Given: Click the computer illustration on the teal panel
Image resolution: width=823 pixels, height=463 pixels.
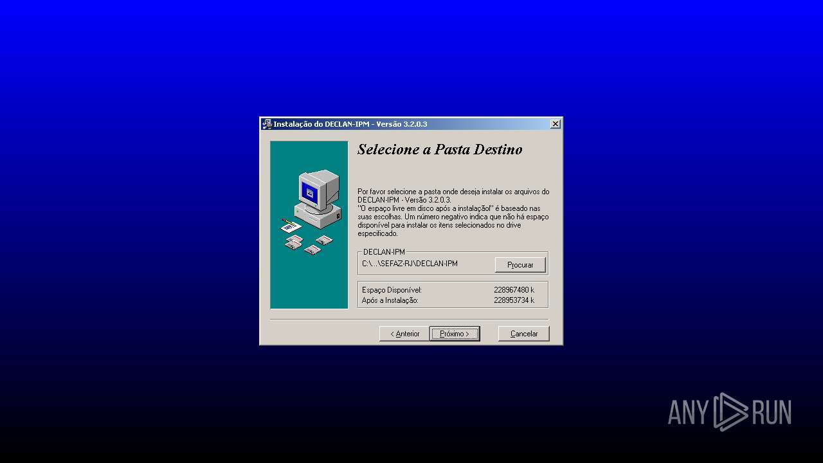Looking at the screenshot, I should pos(311,212).
